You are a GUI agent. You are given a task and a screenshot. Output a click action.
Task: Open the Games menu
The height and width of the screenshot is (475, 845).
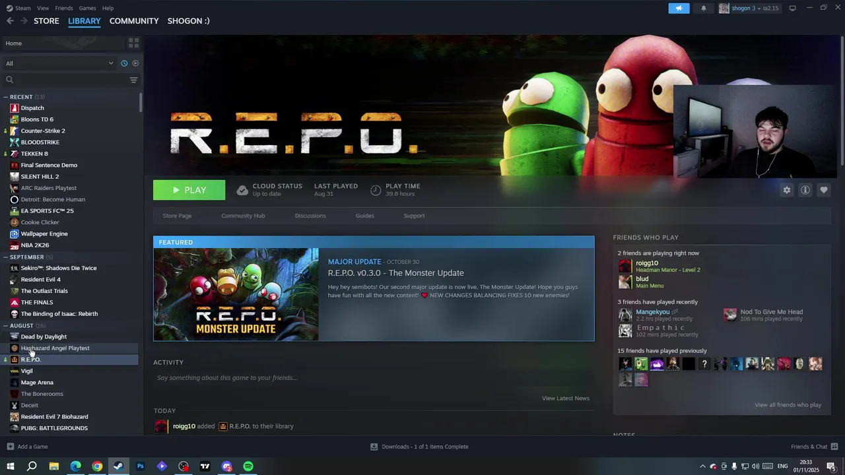[x=87, y=8]
